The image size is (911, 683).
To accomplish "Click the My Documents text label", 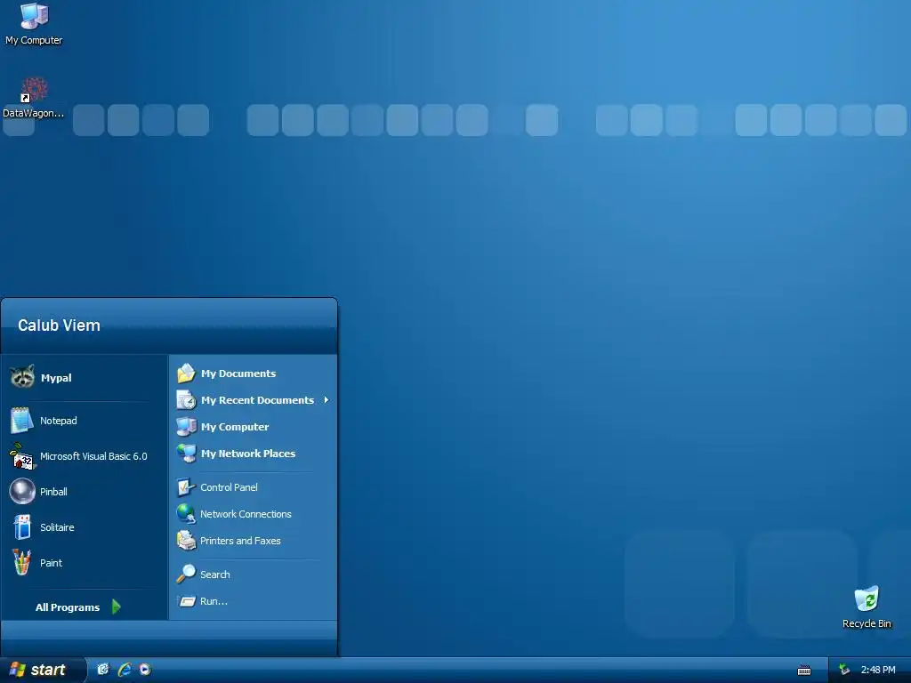I will [238, 374].
